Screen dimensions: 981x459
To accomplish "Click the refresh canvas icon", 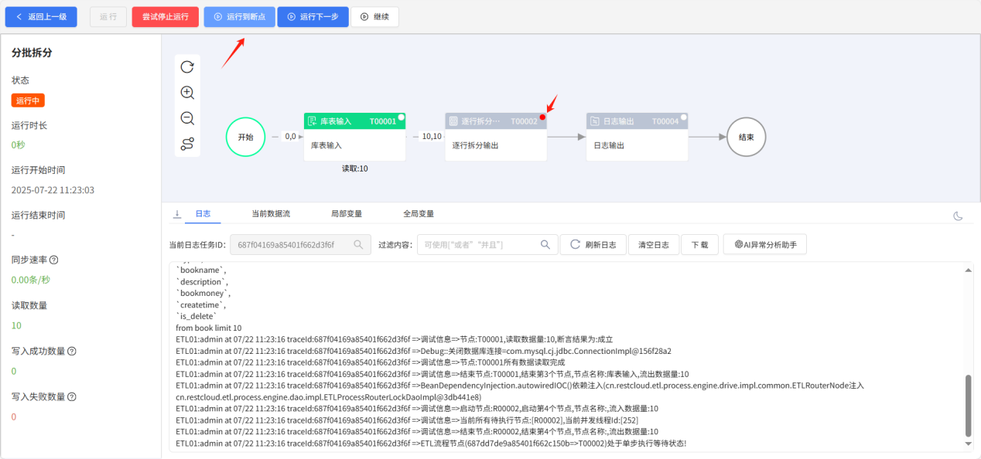I will pos(187,67).
